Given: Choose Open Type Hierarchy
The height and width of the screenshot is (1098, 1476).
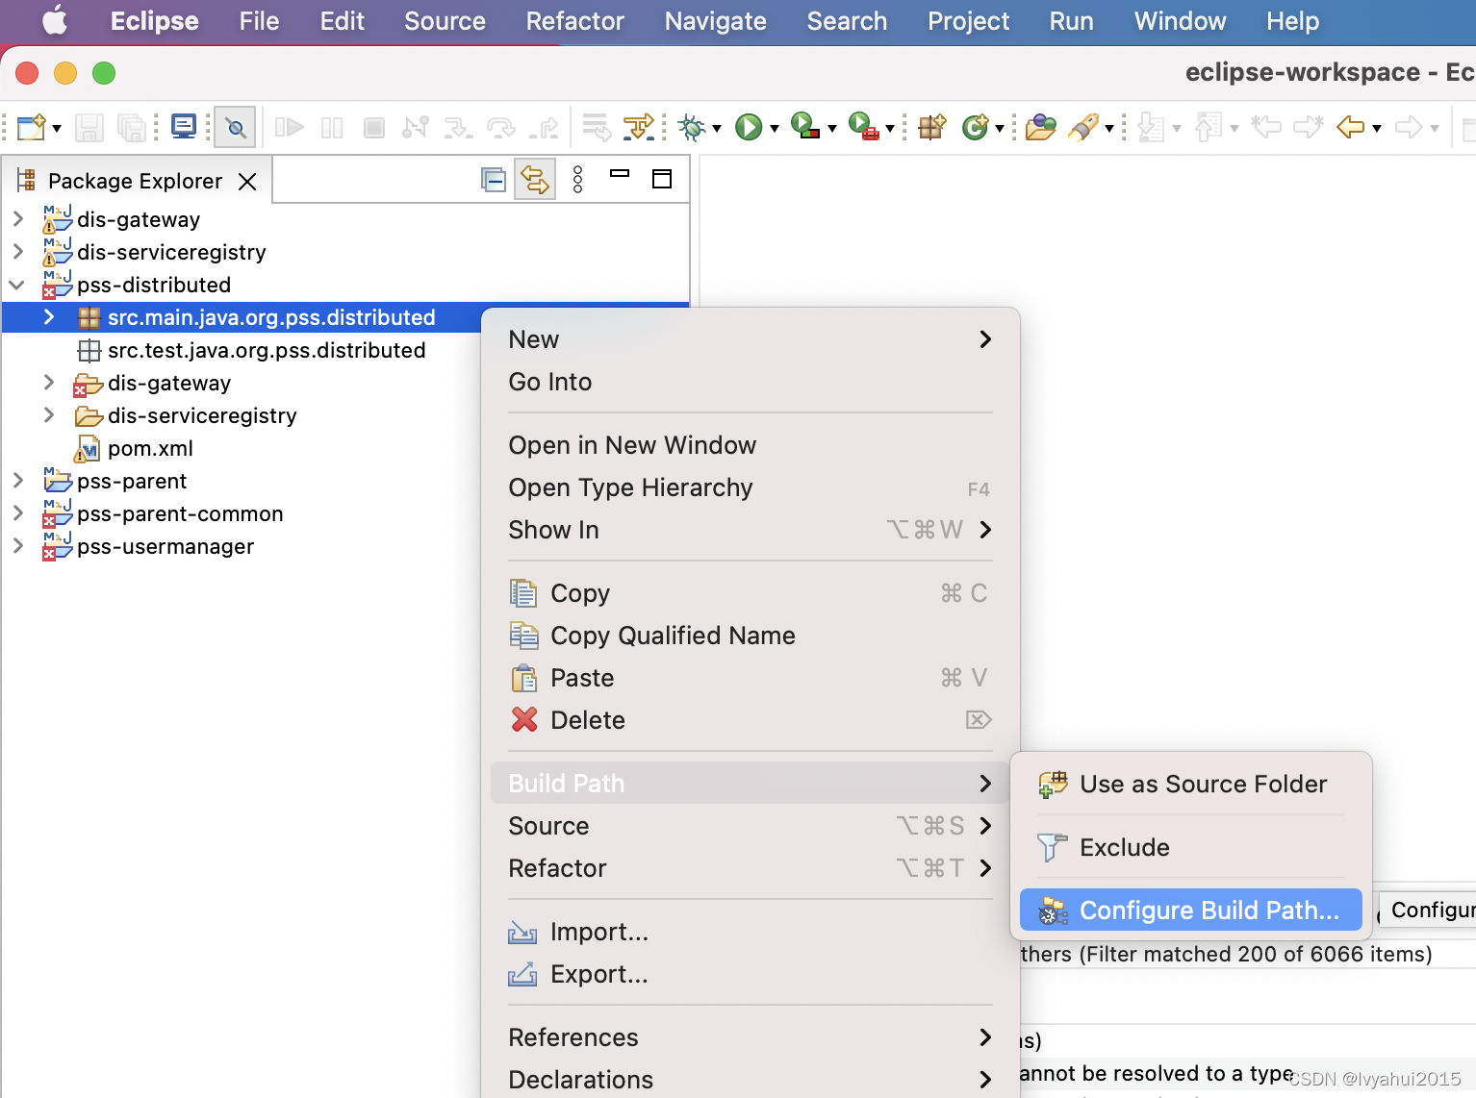Looking at the screenshot, I should [751, 487].
